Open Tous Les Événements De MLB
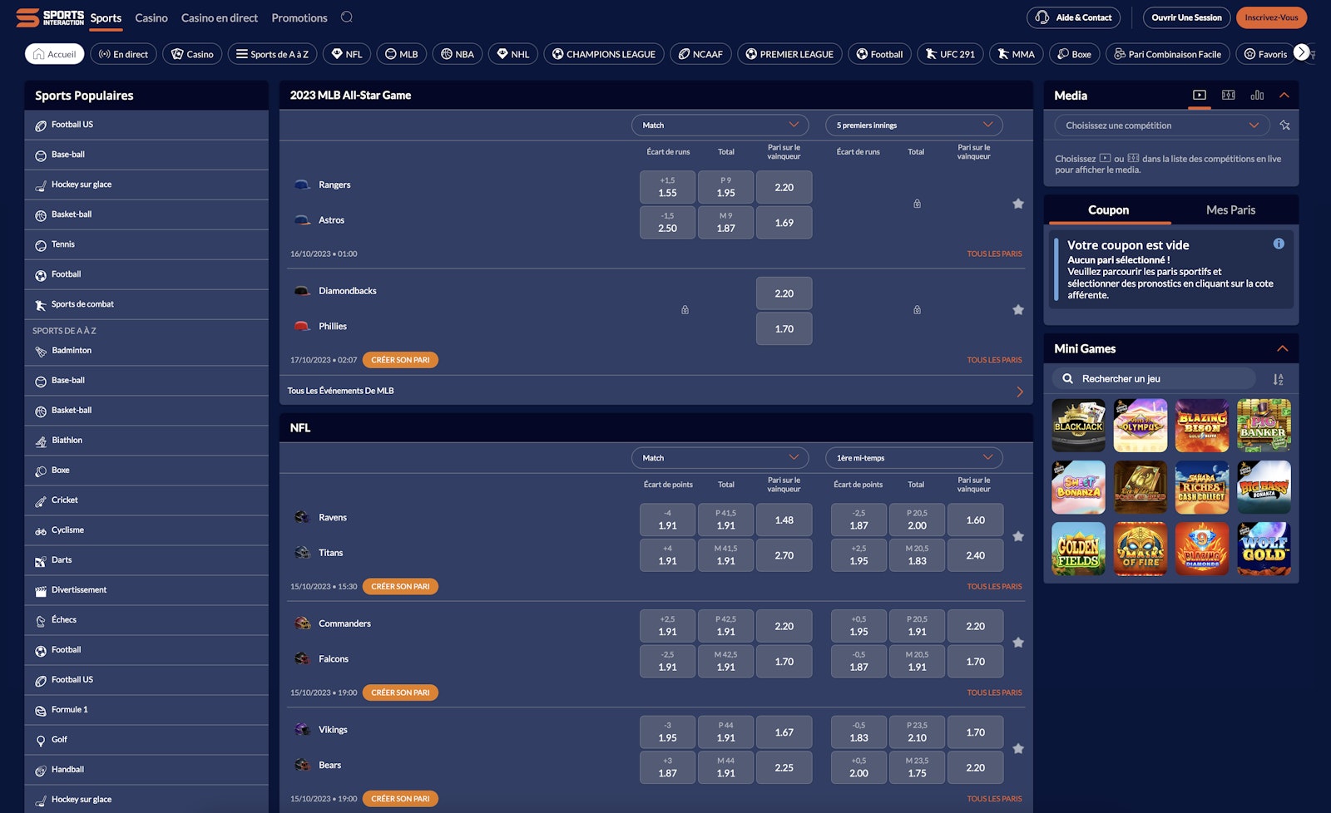This screenshot has width=1331, height=813. (339, 390)
